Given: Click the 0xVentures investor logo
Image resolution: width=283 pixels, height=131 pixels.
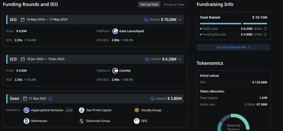Looking at the screenshot, I should [27, 121].
